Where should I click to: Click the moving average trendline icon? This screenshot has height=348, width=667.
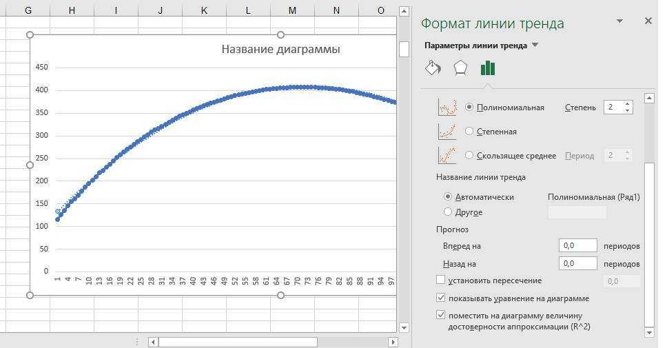tap(447, 155)
